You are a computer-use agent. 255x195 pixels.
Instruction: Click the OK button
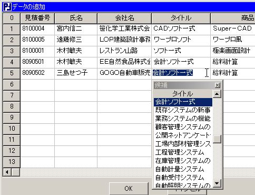[x=129, y=189]
